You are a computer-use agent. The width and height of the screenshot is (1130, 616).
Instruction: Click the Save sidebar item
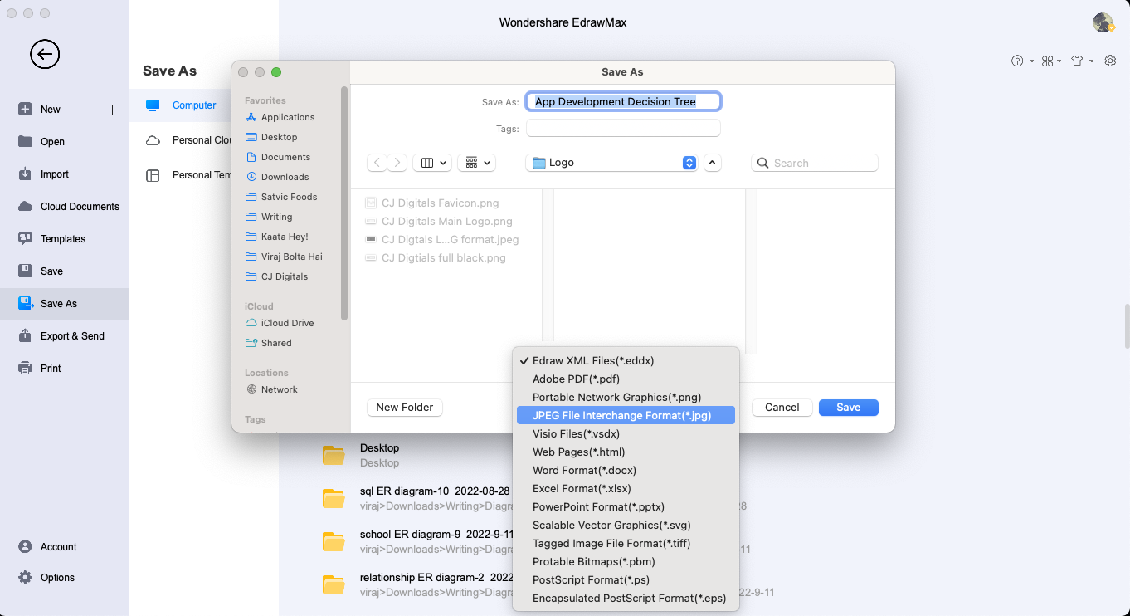[51, 271]
